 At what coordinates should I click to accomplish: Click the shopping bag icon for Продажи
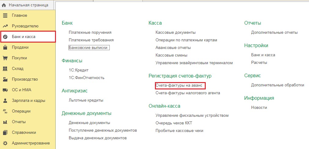point(5,47)
